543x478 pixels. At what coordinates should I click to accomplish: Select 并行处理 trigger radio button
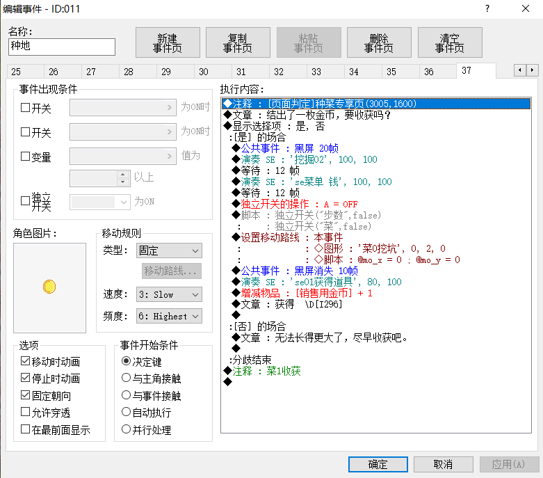click(x=126, y=429)
